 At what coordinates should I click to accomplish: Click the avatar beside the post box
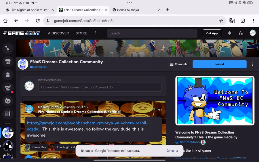point(29,86)
